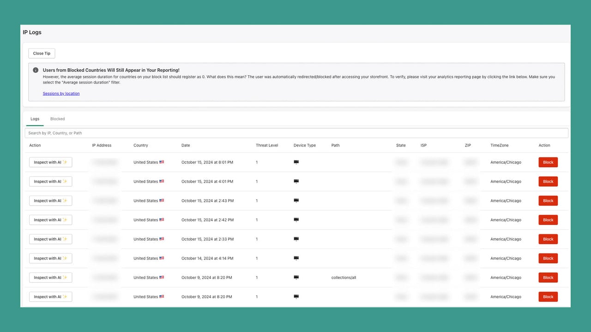The image size is (591, 332).
Task: Inspect with AI the October 15 2:42 PM entry
Action: coord(50,220)
